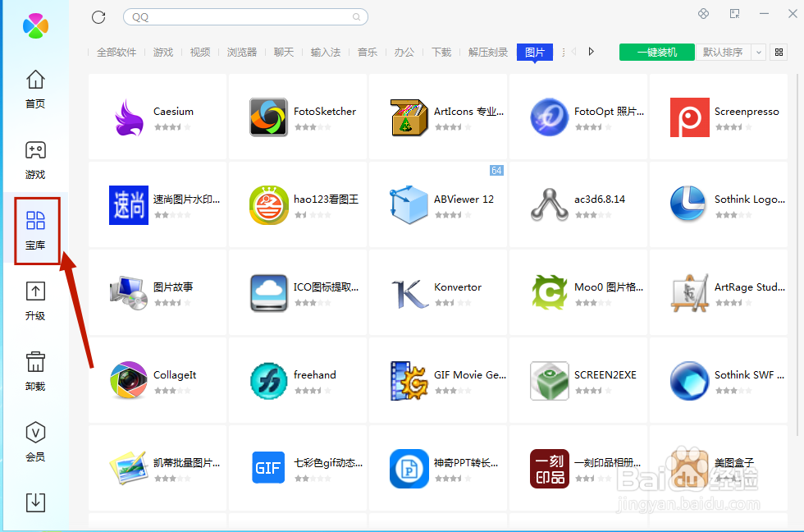Click the 默认排序 sort button
The width and height of the screenshot is (804, 532).
point(723,53)
